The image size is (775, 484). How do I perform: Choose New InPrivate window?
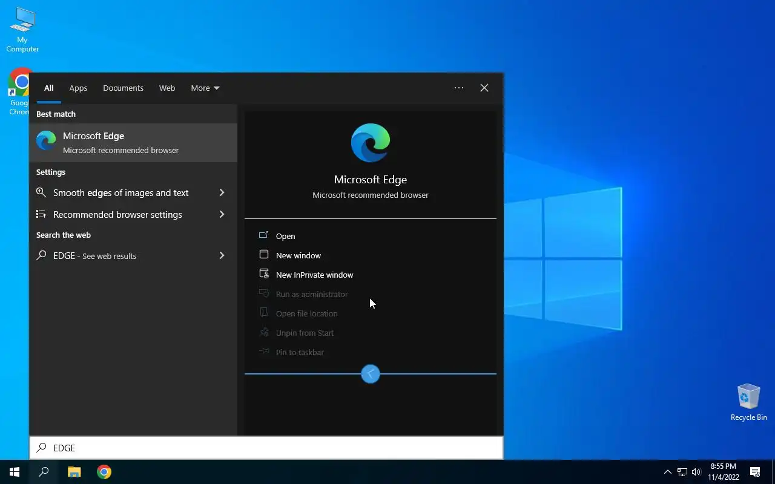[371, 275]
